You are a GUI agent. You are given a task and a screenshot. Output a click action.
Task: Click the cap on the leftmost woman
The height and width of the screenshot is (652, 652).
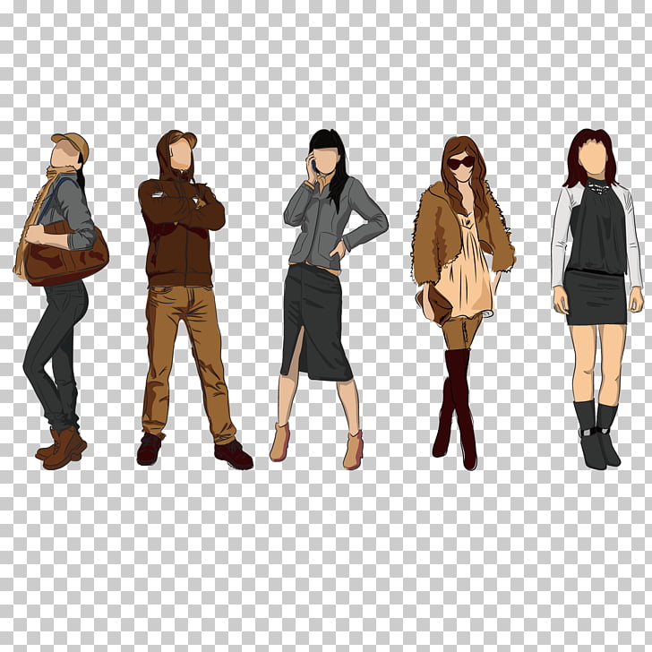[72, 142]
